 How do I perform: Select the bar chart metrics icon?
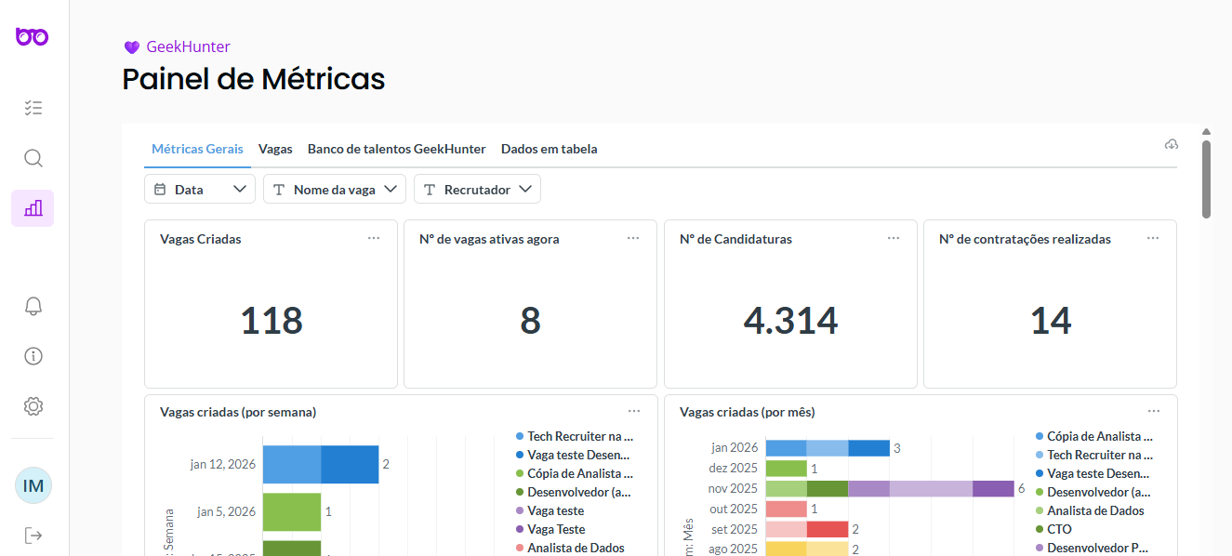[x=33, y=208]
